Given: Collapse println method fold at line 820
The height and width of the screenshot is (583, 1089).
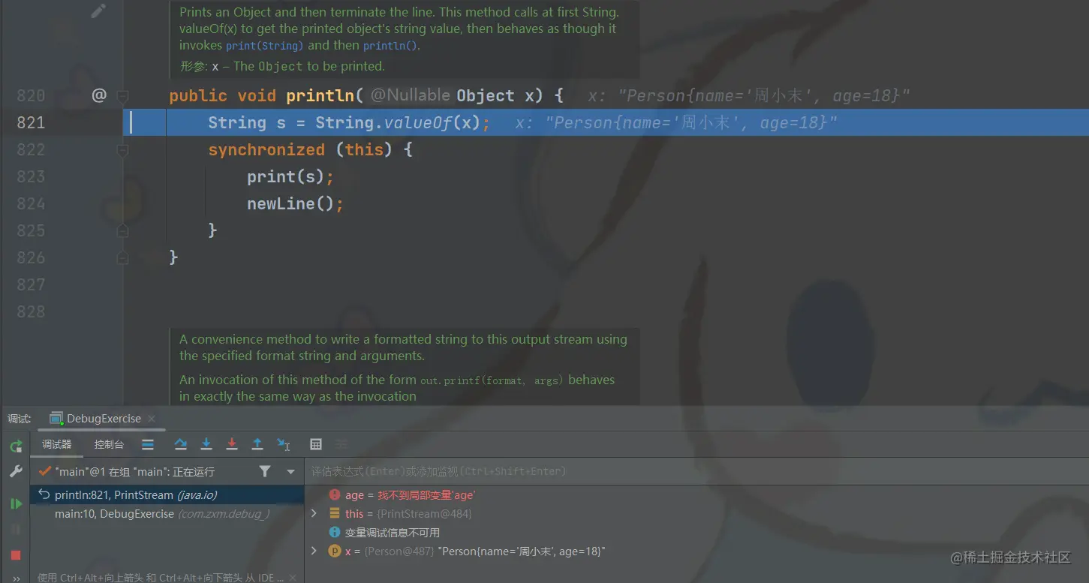Looking at the screenshot, I should tap(122, 95).
